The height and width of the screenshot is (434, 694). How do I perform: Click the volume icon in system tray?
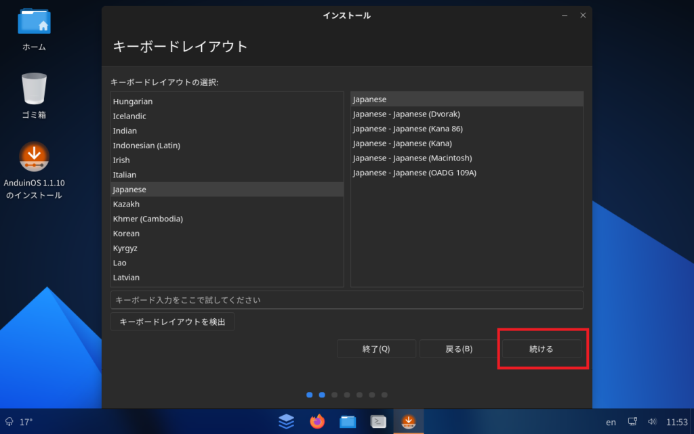652,422
